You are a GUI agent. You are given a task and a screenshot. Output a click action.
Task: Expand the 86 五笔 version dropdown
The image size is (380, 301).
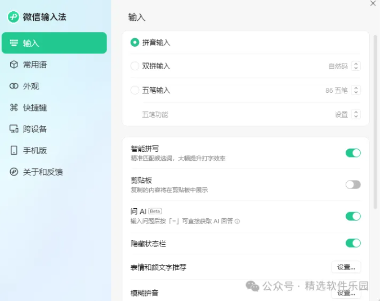pos(355,90)
